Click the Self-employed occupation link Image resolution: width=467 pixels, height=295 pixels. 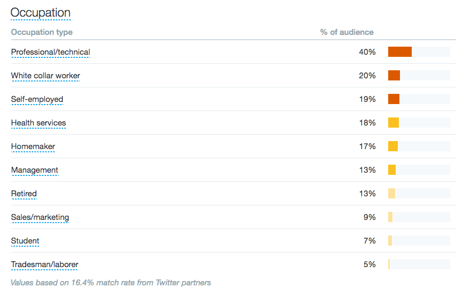point(37,99)
